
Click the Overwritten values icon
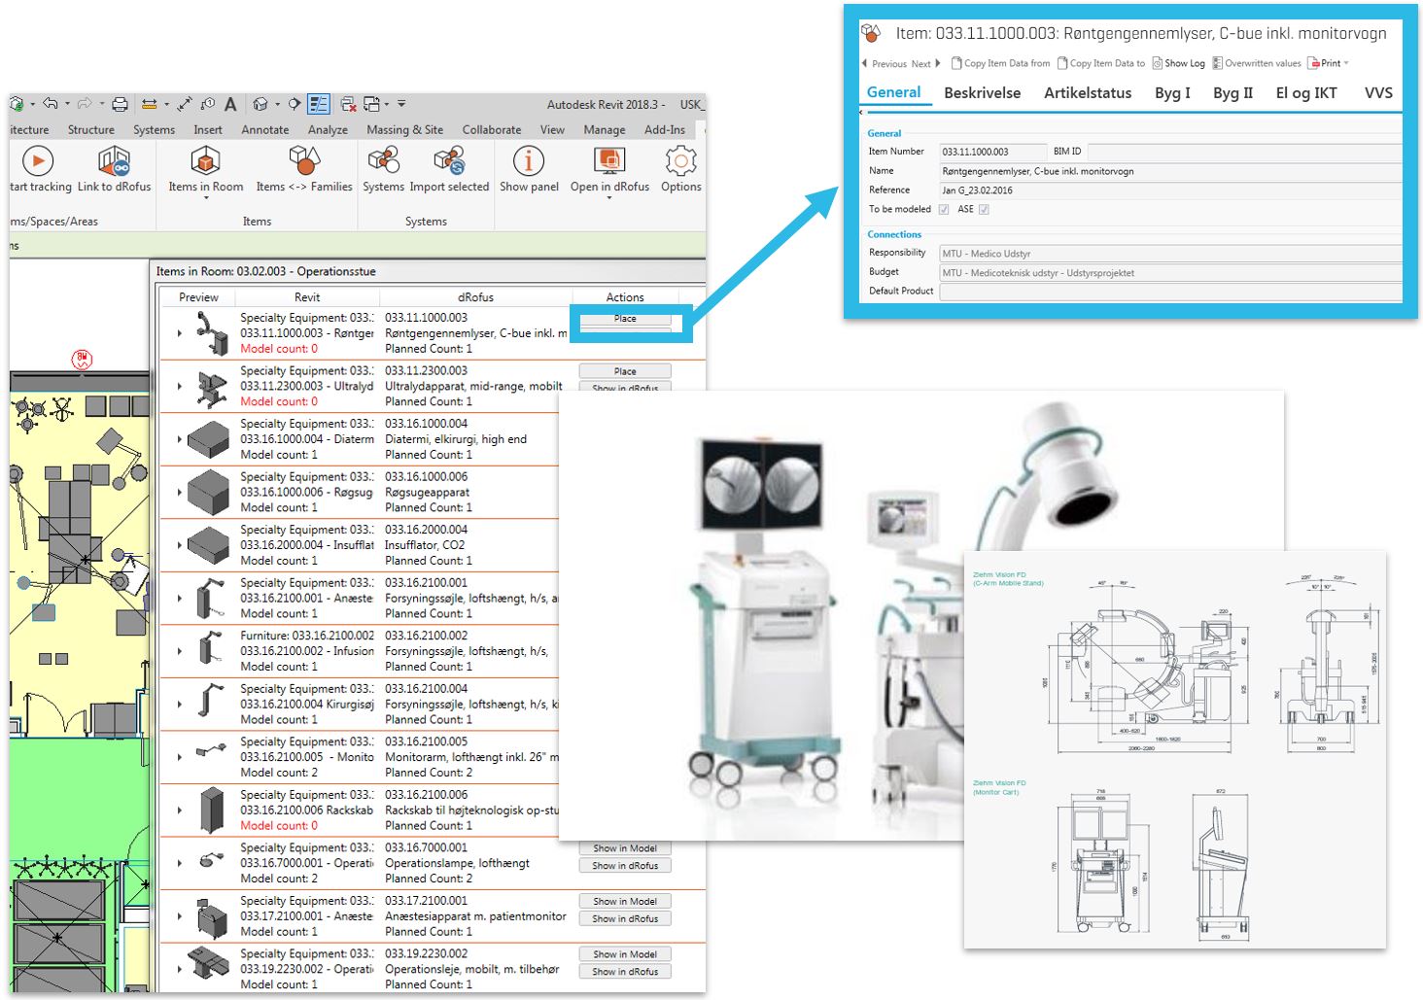[x=1217, y=63]
